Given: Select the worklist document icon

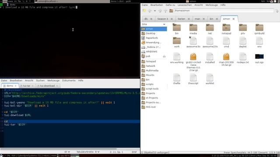Looking at the screenshot, I should click(210, 78).
